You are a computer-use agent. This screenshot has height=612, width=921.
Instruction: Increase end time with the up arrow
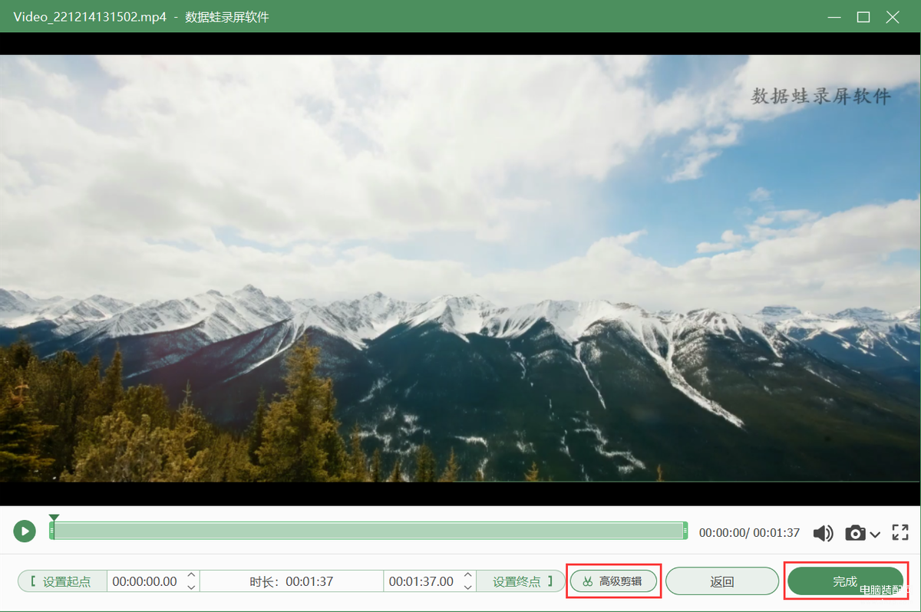467,575
